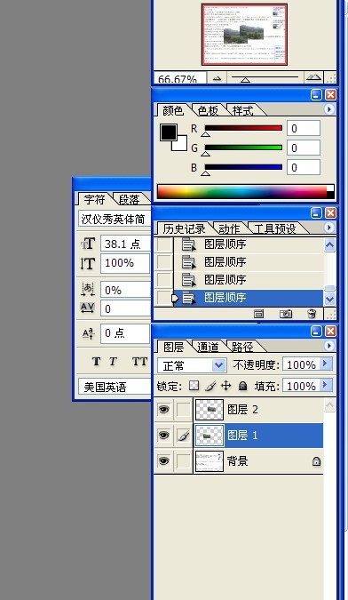Toggle lock all padlock icon
This screenshot has height=600, width=348.
coord(242,386)
